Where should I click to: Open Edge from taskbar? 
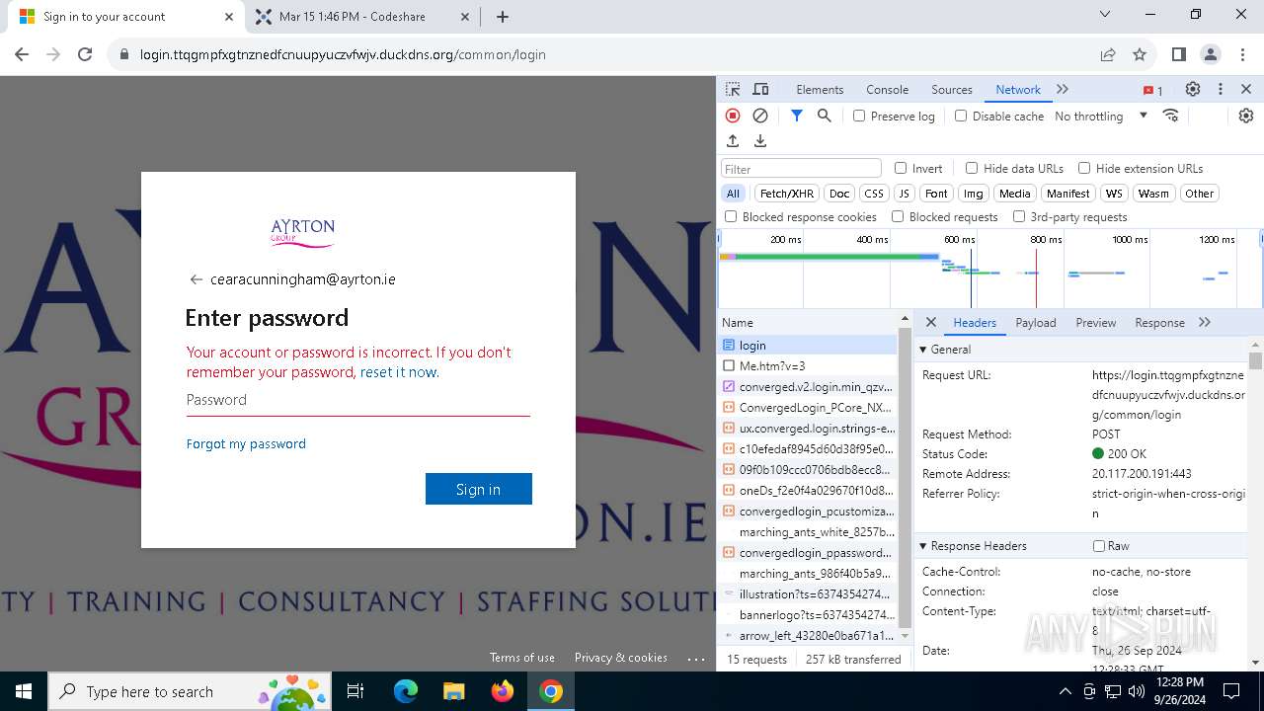pos(406,691)
